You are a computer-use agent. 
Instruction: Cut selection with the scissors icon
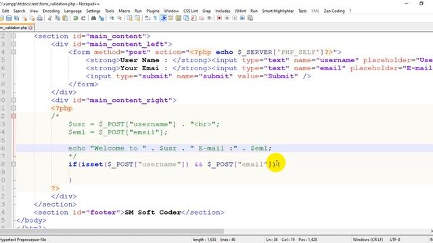tap(49, 18)
